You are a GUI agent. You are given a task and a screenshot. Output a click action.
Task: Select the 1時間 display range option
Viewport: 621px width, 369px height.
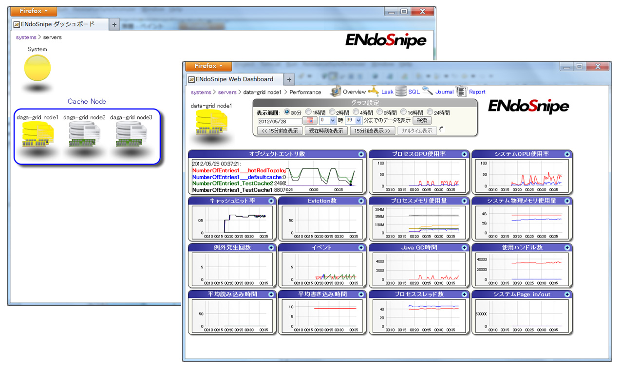click(x=309, y=112)
